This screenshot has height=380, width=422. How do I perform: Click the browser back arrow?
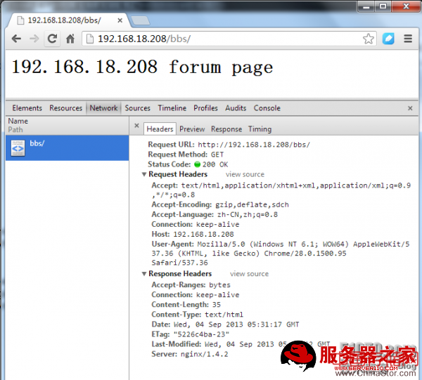coord(16,39)
